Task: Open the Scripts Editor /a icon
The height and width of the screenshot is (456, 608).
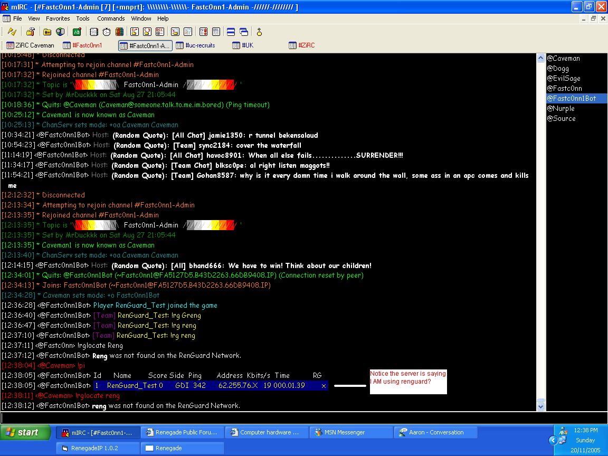Action: 77,32
